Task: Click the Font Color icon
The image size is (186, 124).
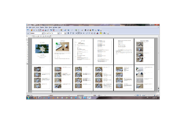Action: 97,33
